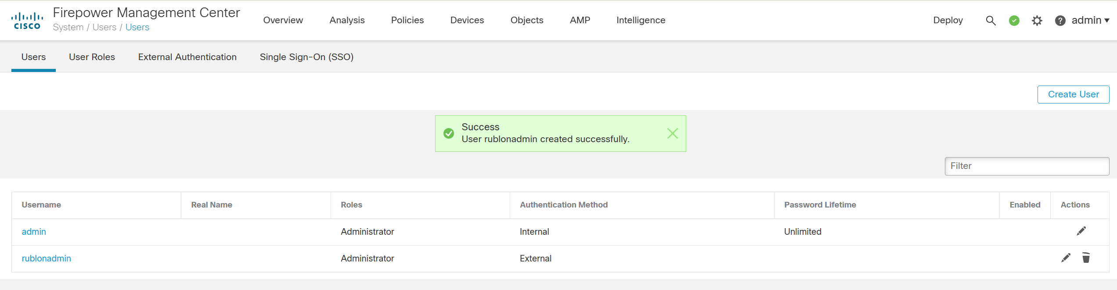Expand the admin user dropdown menu

click(1090, 21)
